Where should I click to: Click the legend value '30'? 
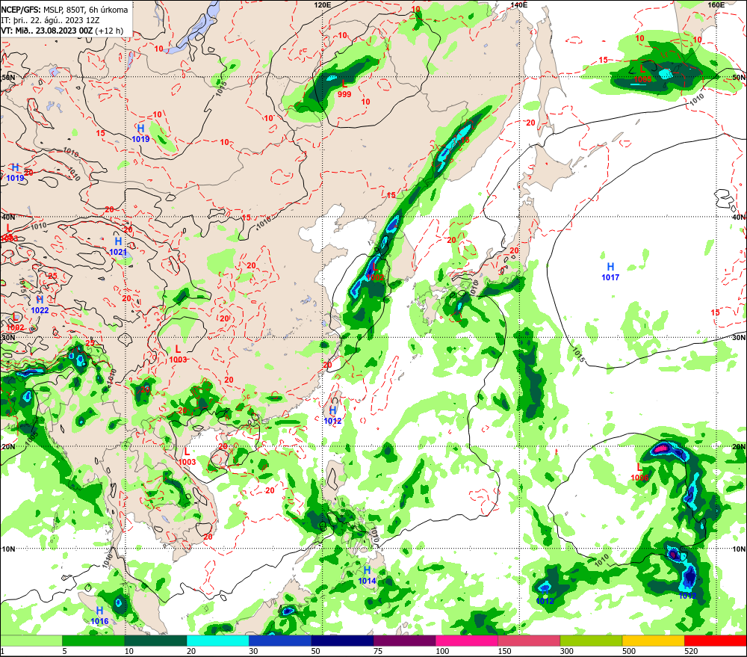click(x=253, y=651)
